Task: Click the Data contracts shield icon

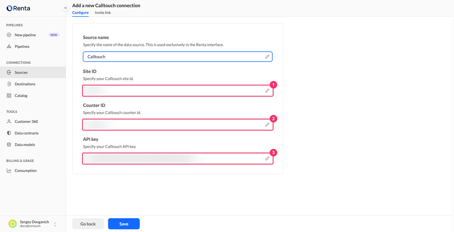Action: 9,133
